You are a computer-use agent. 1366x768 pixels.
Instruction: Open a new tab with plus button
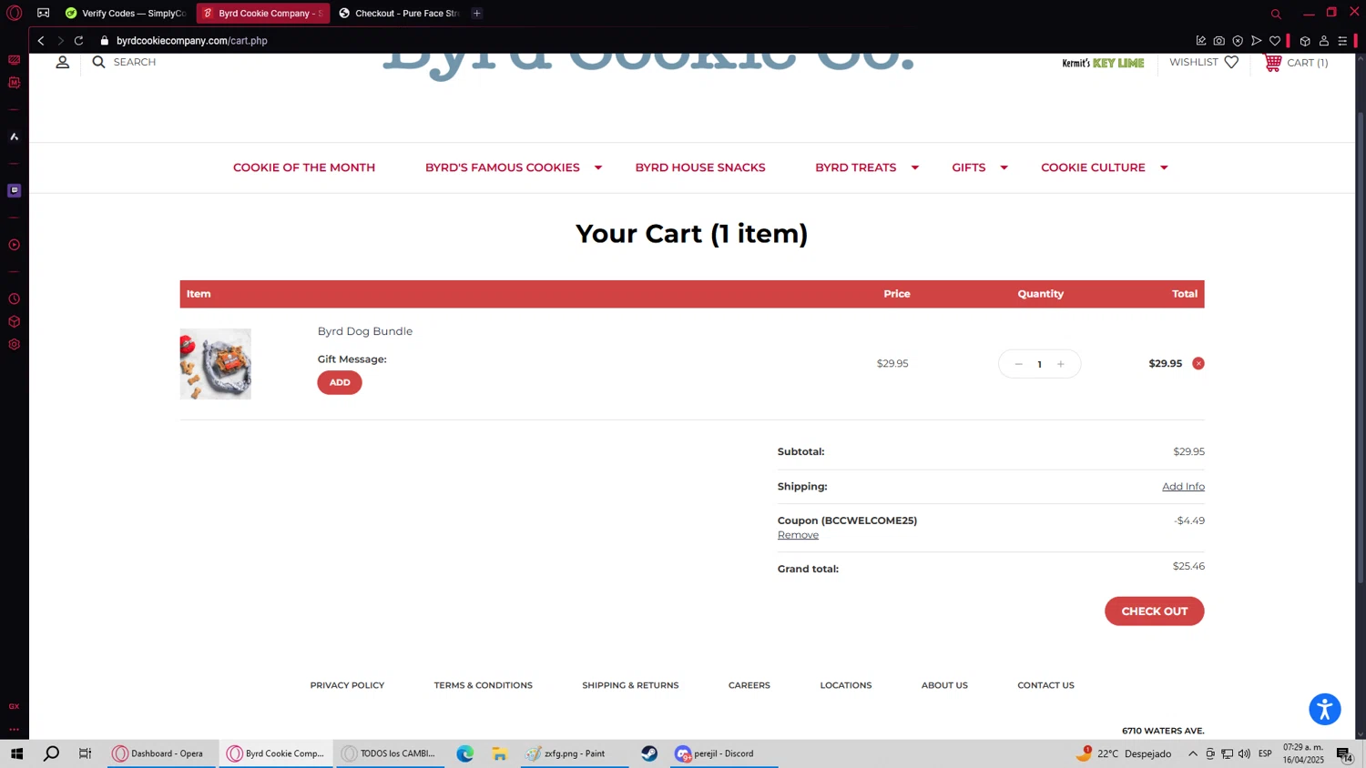tap(477, 14)
